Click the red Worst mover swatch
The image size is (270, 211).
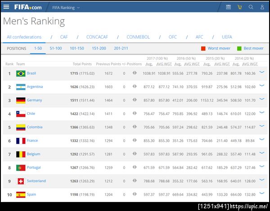203,48
